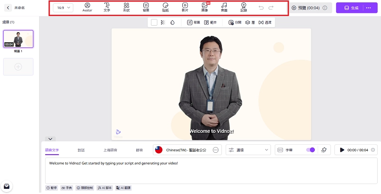Select the avatar on the canvas
The image size is (381, 194).
tap(211, 87)
